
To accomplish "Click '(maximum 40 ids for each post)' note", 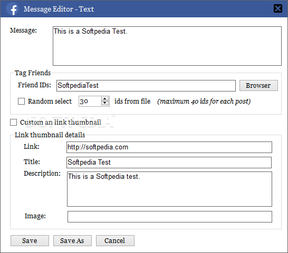I will tap(204, 101).
